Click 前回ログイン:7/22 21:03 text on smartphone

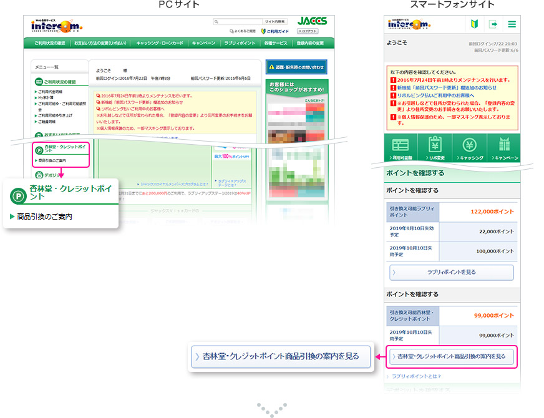click(x=493, y=44)
